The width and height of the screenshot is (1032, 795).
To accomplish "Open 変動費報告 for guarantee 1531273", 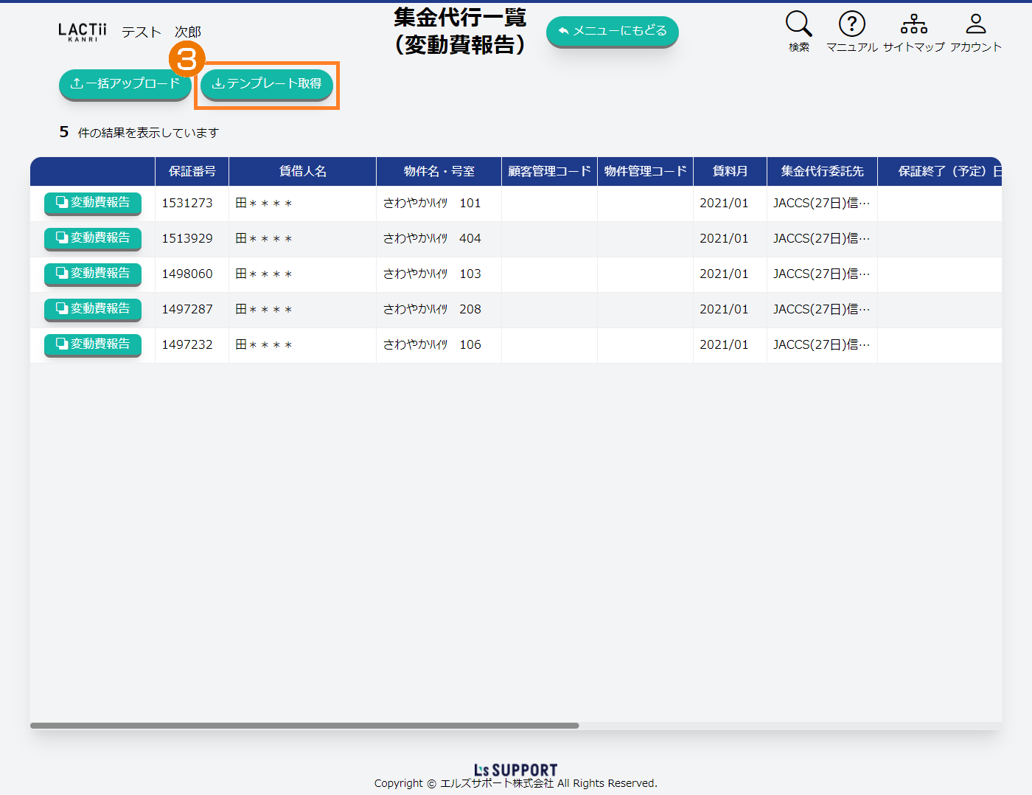I will point(93,203).
